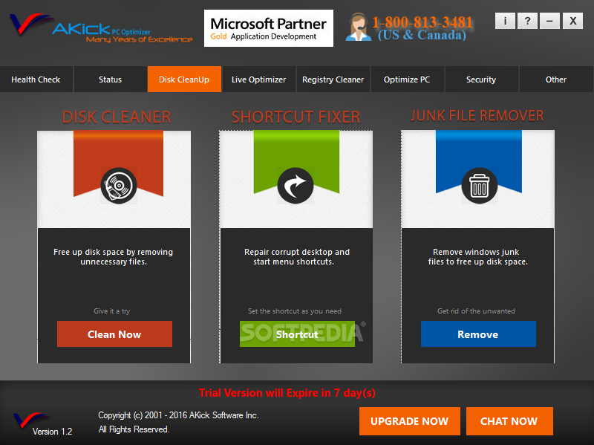Open the Status tab
The width and height of the screenshot is (594, 445).
click(110, 79)
